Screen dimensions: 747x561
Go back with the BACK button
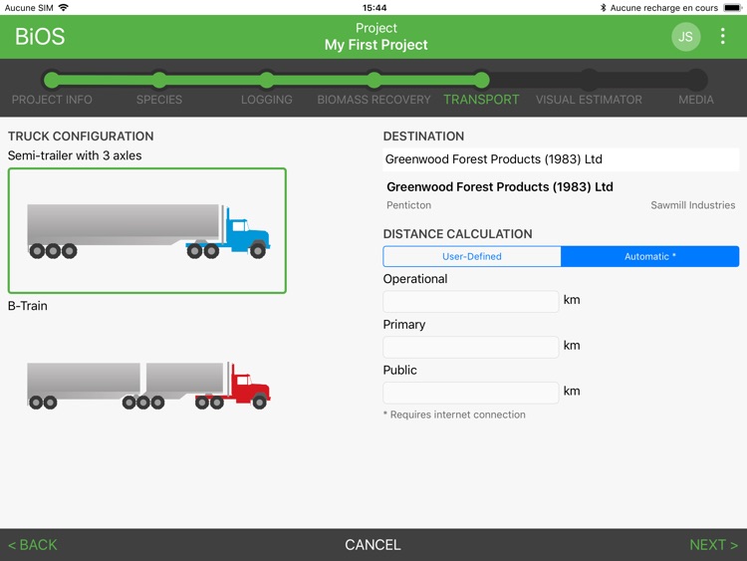point(33,545)
